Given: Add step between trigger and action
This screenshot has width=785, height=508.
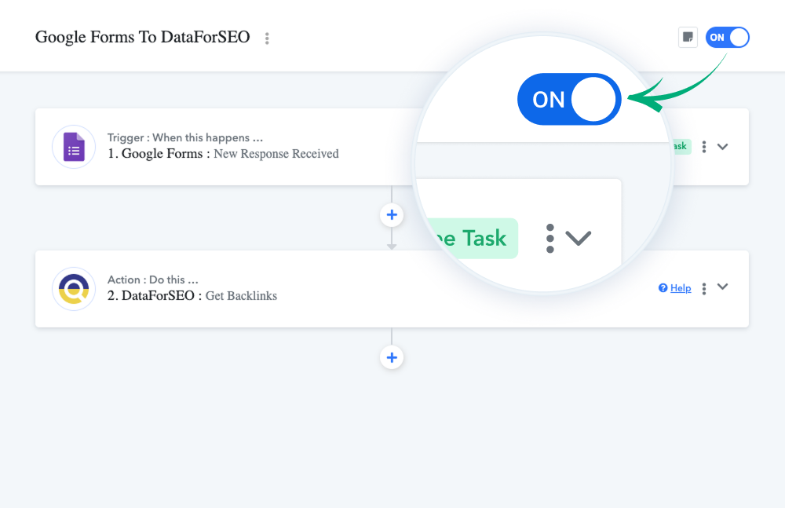Looking at the screenshot, I should 392,215.
